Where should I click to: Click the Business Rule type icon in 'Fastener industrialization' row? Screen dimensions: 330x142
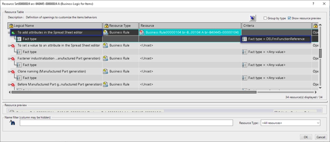point(106,59)
